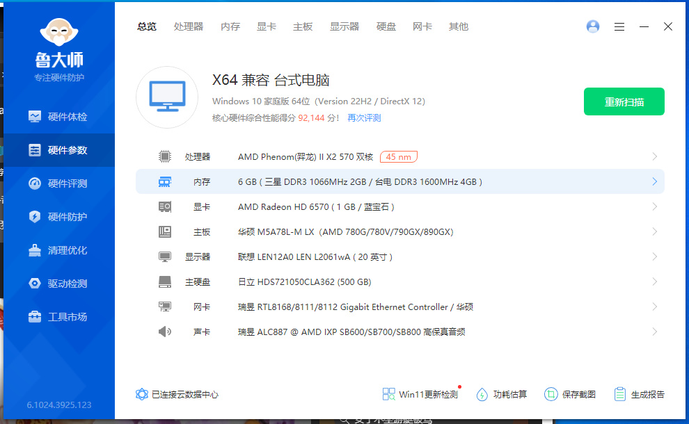This screenshot has width=689, height=424.
Task: Click AMD Phenom II X2 570 text
Action: pos(306,156)
